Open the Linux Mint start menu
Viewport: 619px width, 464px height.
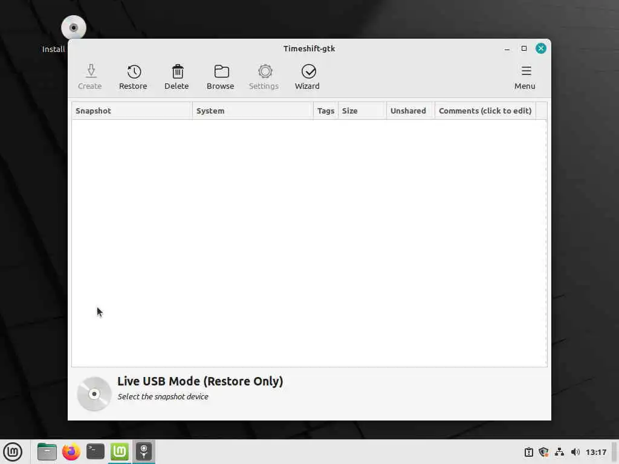pyautogui.click(x=13, y=452)
